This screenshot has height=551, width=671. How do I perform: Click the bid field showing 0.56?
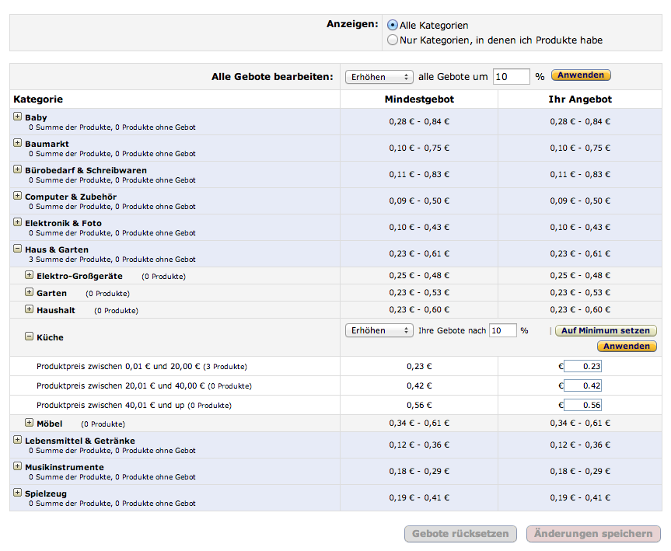[582, 405]
